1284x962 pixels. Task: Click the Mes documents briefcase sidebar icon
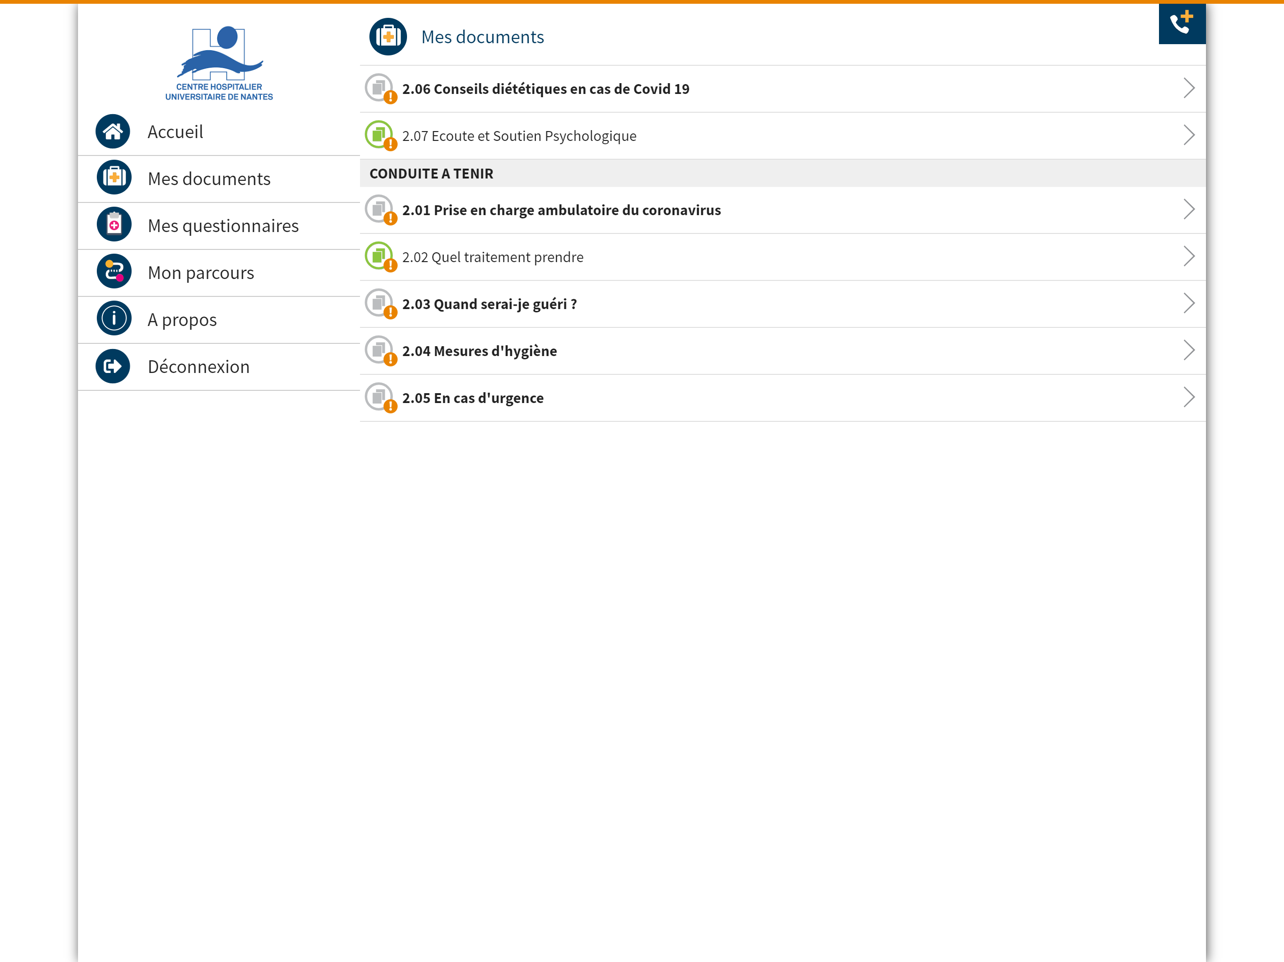pyautogui.click(x=114, y=178)
